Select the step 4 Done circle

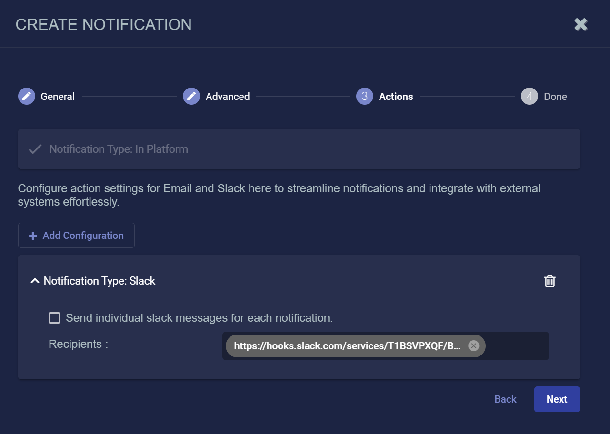pos(530,96)
